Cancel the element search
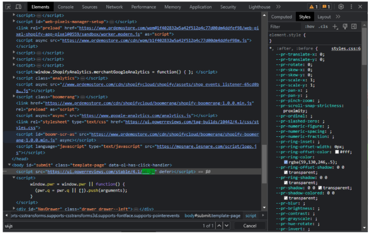The image size is (371, 236). coord(250,226)
